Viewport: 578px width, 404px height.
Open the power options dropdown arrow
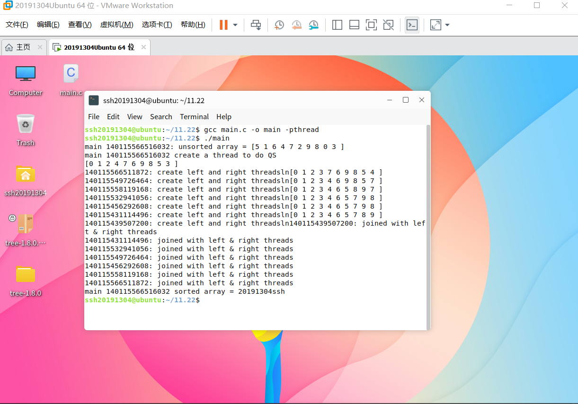(235, 25)
